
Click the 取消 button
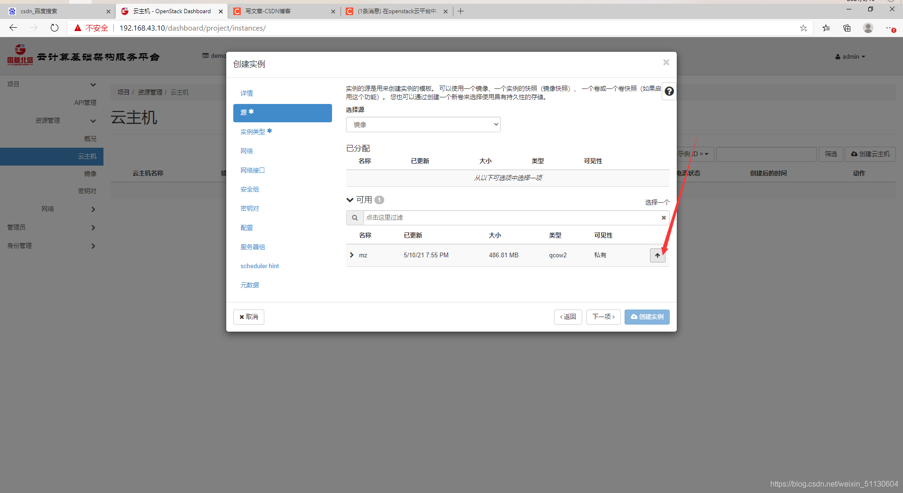249,317
